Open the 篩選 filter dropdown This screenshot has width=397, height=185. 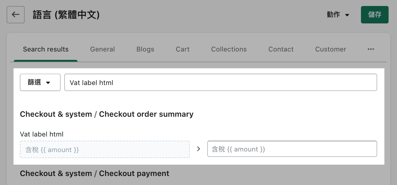40,82
